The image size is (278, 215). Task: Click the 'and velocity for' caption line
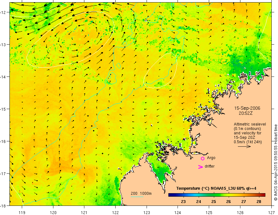[247, 133]
